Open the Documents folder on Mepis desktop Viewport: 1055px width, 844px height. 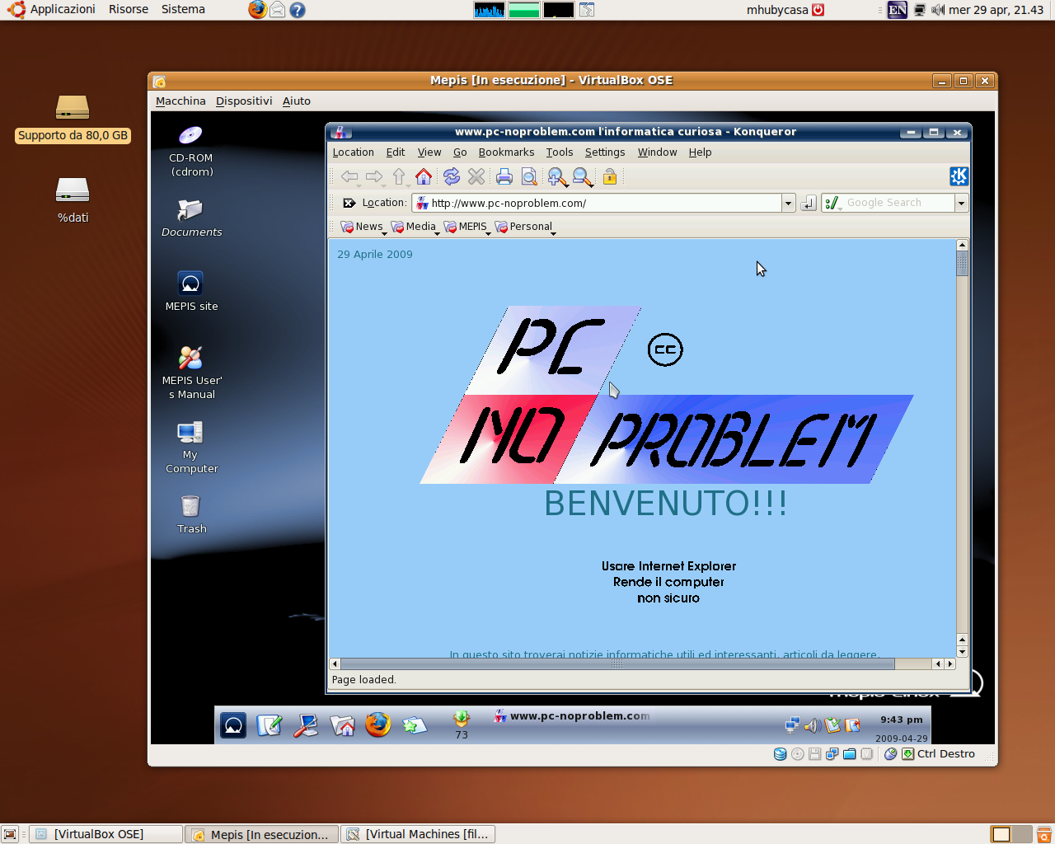(191, 218)
